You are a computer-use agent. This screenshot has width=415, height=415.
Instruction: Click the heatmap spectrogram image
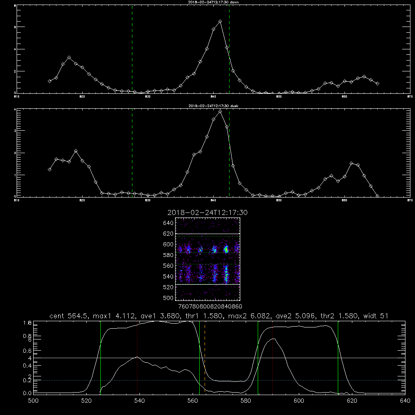[207, 259]
